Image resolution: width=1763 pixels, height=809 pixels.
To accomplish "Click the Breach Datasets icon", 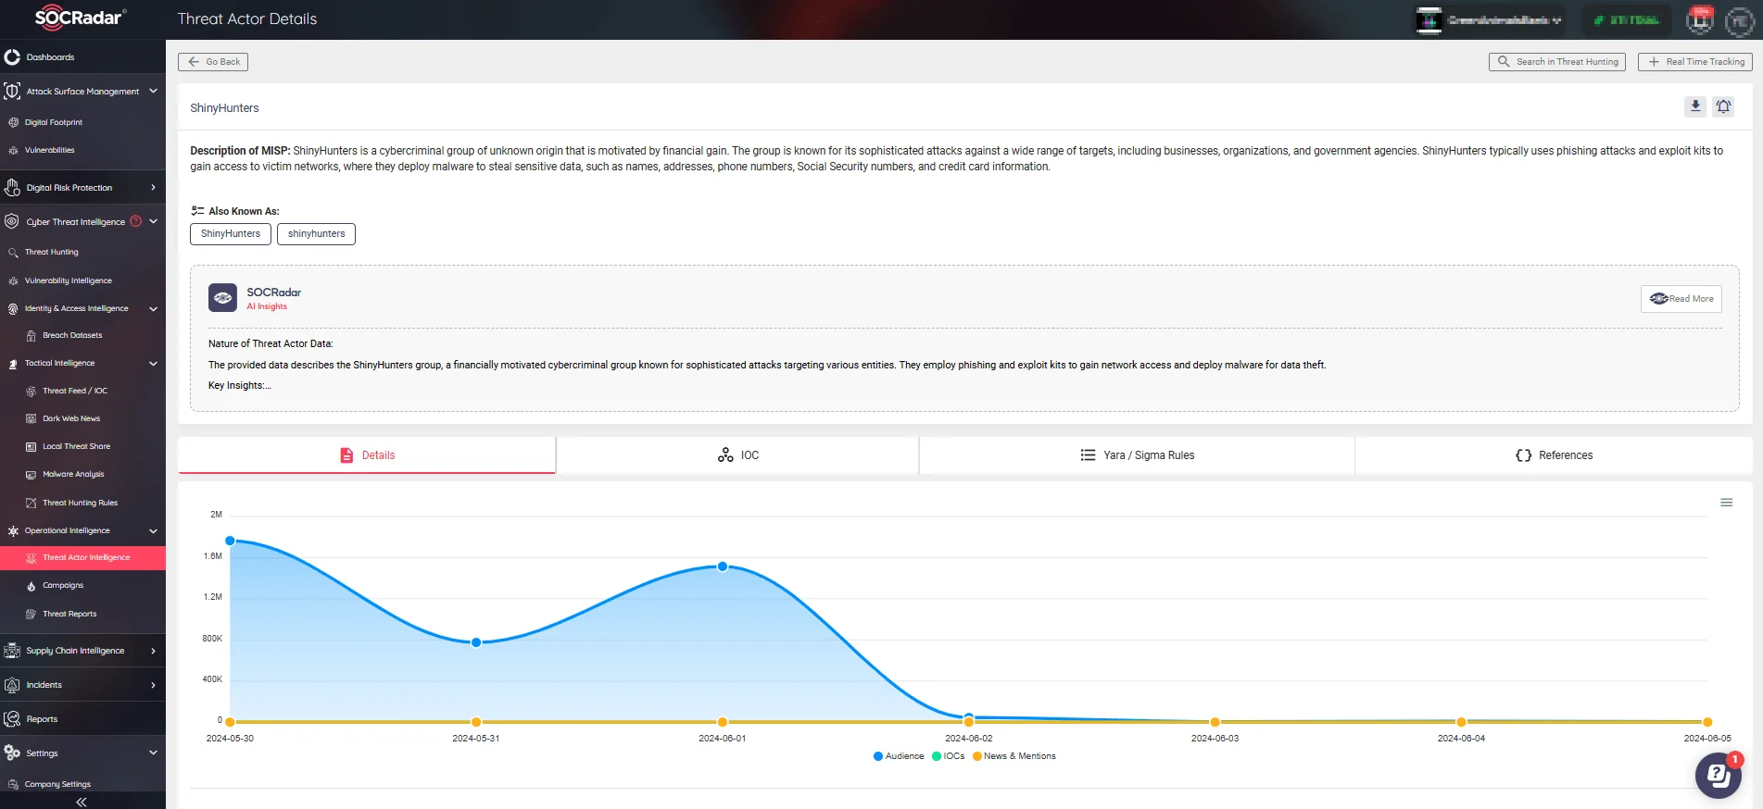I will pos(31,335).
